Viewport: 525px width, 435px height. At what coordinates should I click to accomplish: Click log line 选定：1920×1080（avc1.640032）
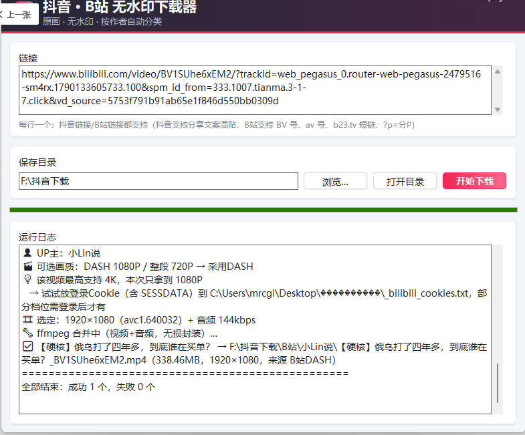pyautogui.click(x=138, y=320)
